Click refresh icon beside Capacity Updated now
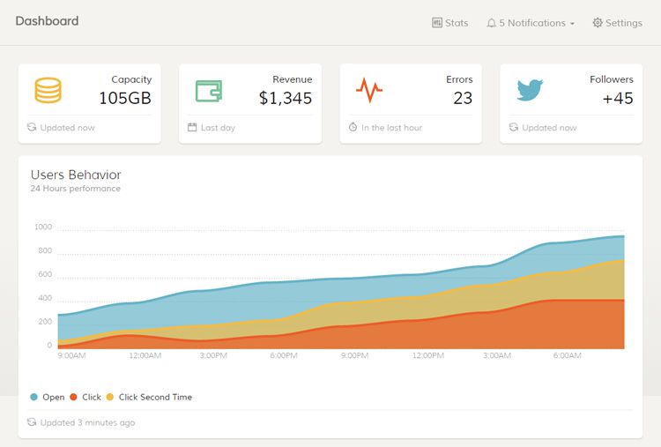 (x=32, y=128)
